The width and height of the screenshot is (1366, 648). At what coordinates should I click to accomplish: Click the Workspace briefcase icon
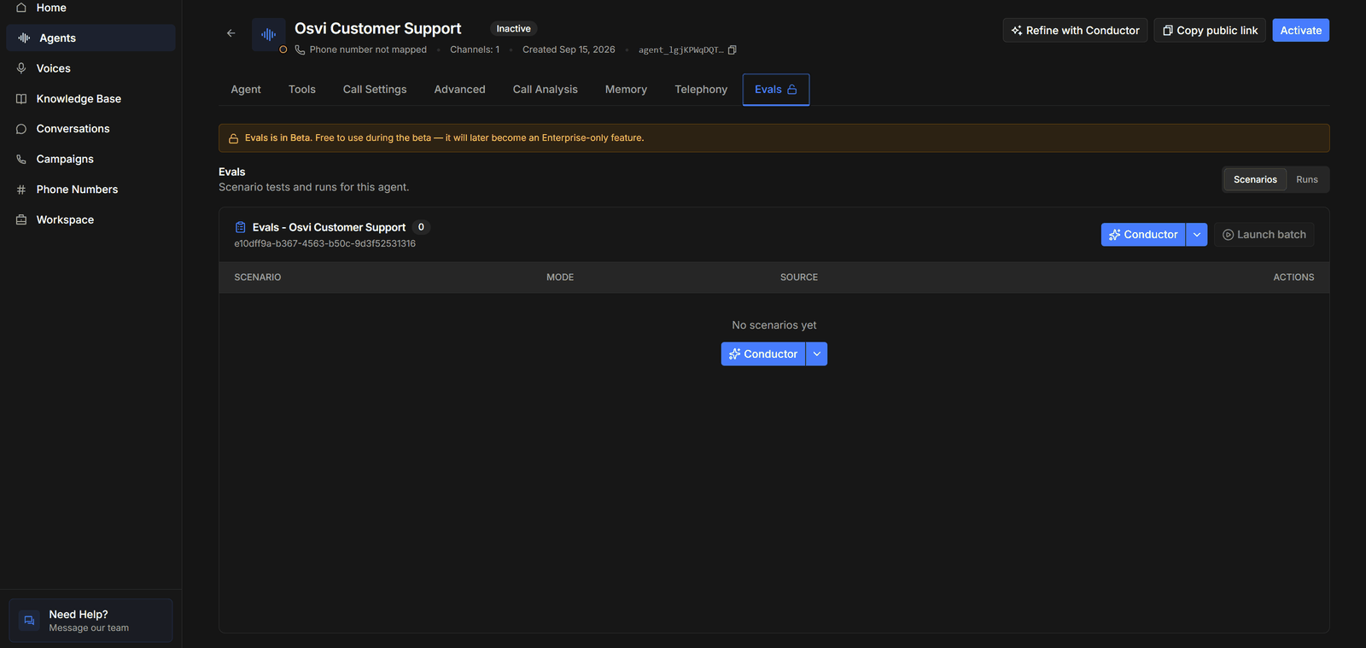point(21,219)
